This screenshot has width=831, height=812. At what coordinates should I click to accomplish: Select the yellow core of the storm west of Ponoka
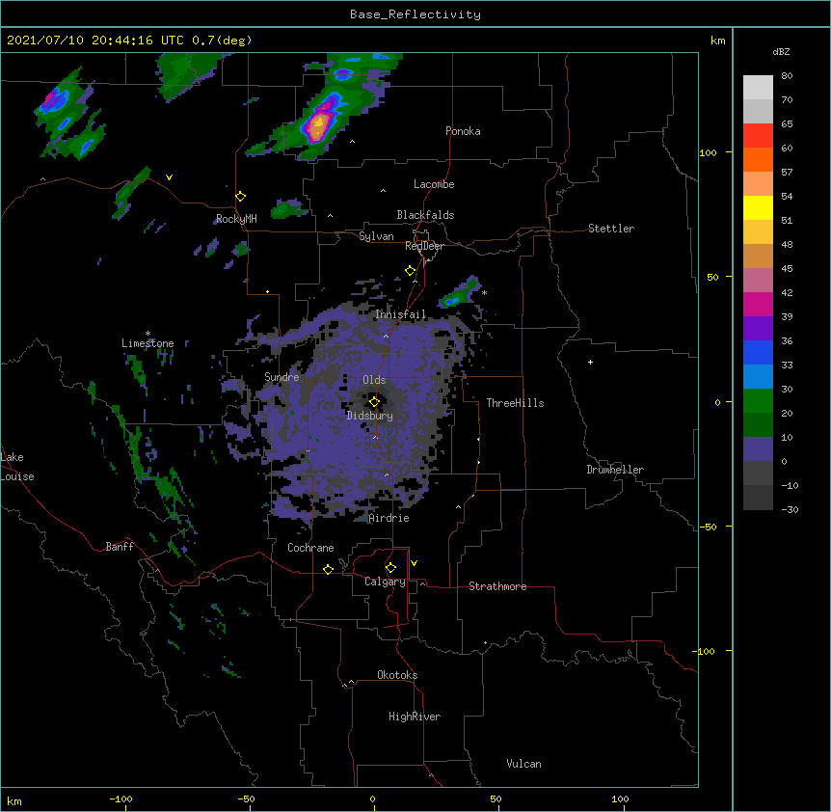[x=318, y=123]
